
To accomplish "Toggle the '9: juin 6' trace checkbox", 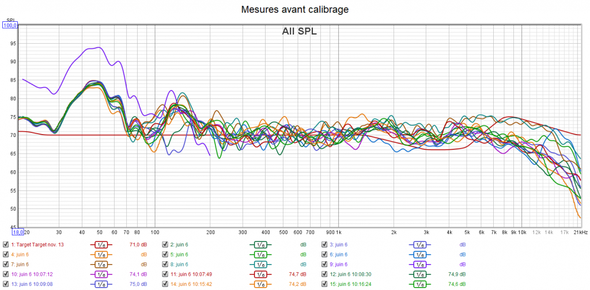I will [324, 264].
